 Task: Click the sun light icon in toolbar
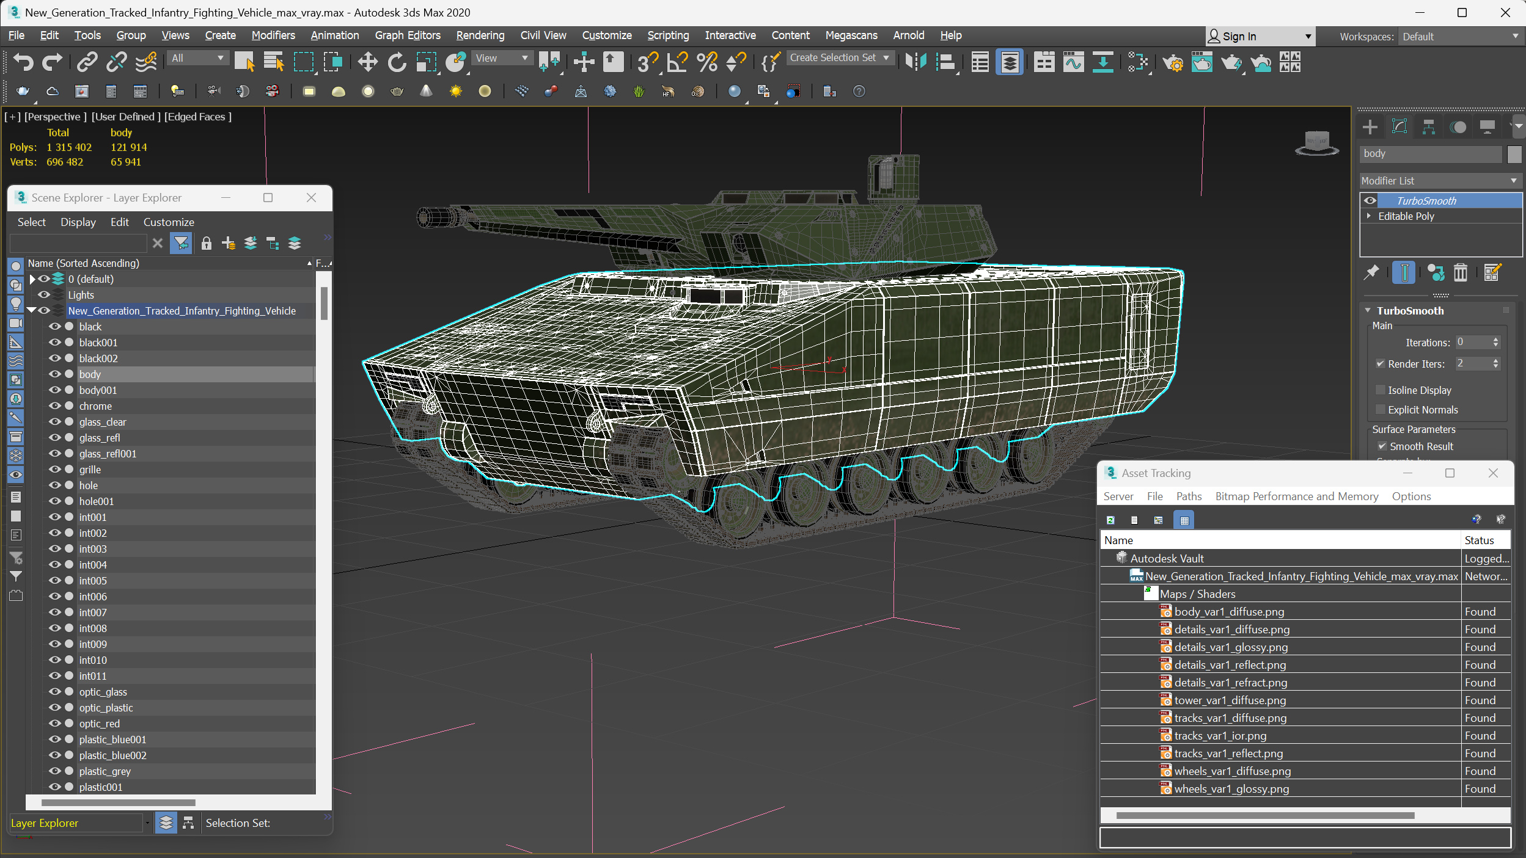click(x=456, y=91)
